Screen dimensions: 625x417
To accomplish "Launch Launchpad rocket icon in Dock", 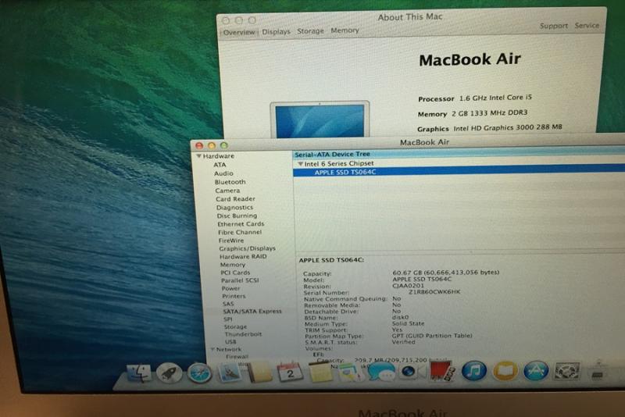I will coord(169,372).
